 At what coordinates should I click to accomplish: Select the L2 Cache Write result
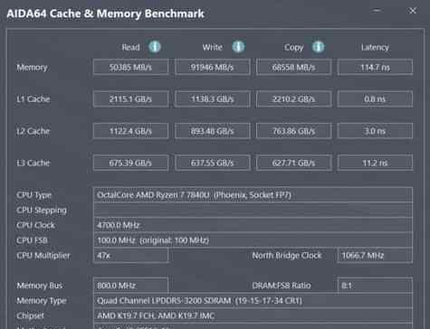point(213,131)
